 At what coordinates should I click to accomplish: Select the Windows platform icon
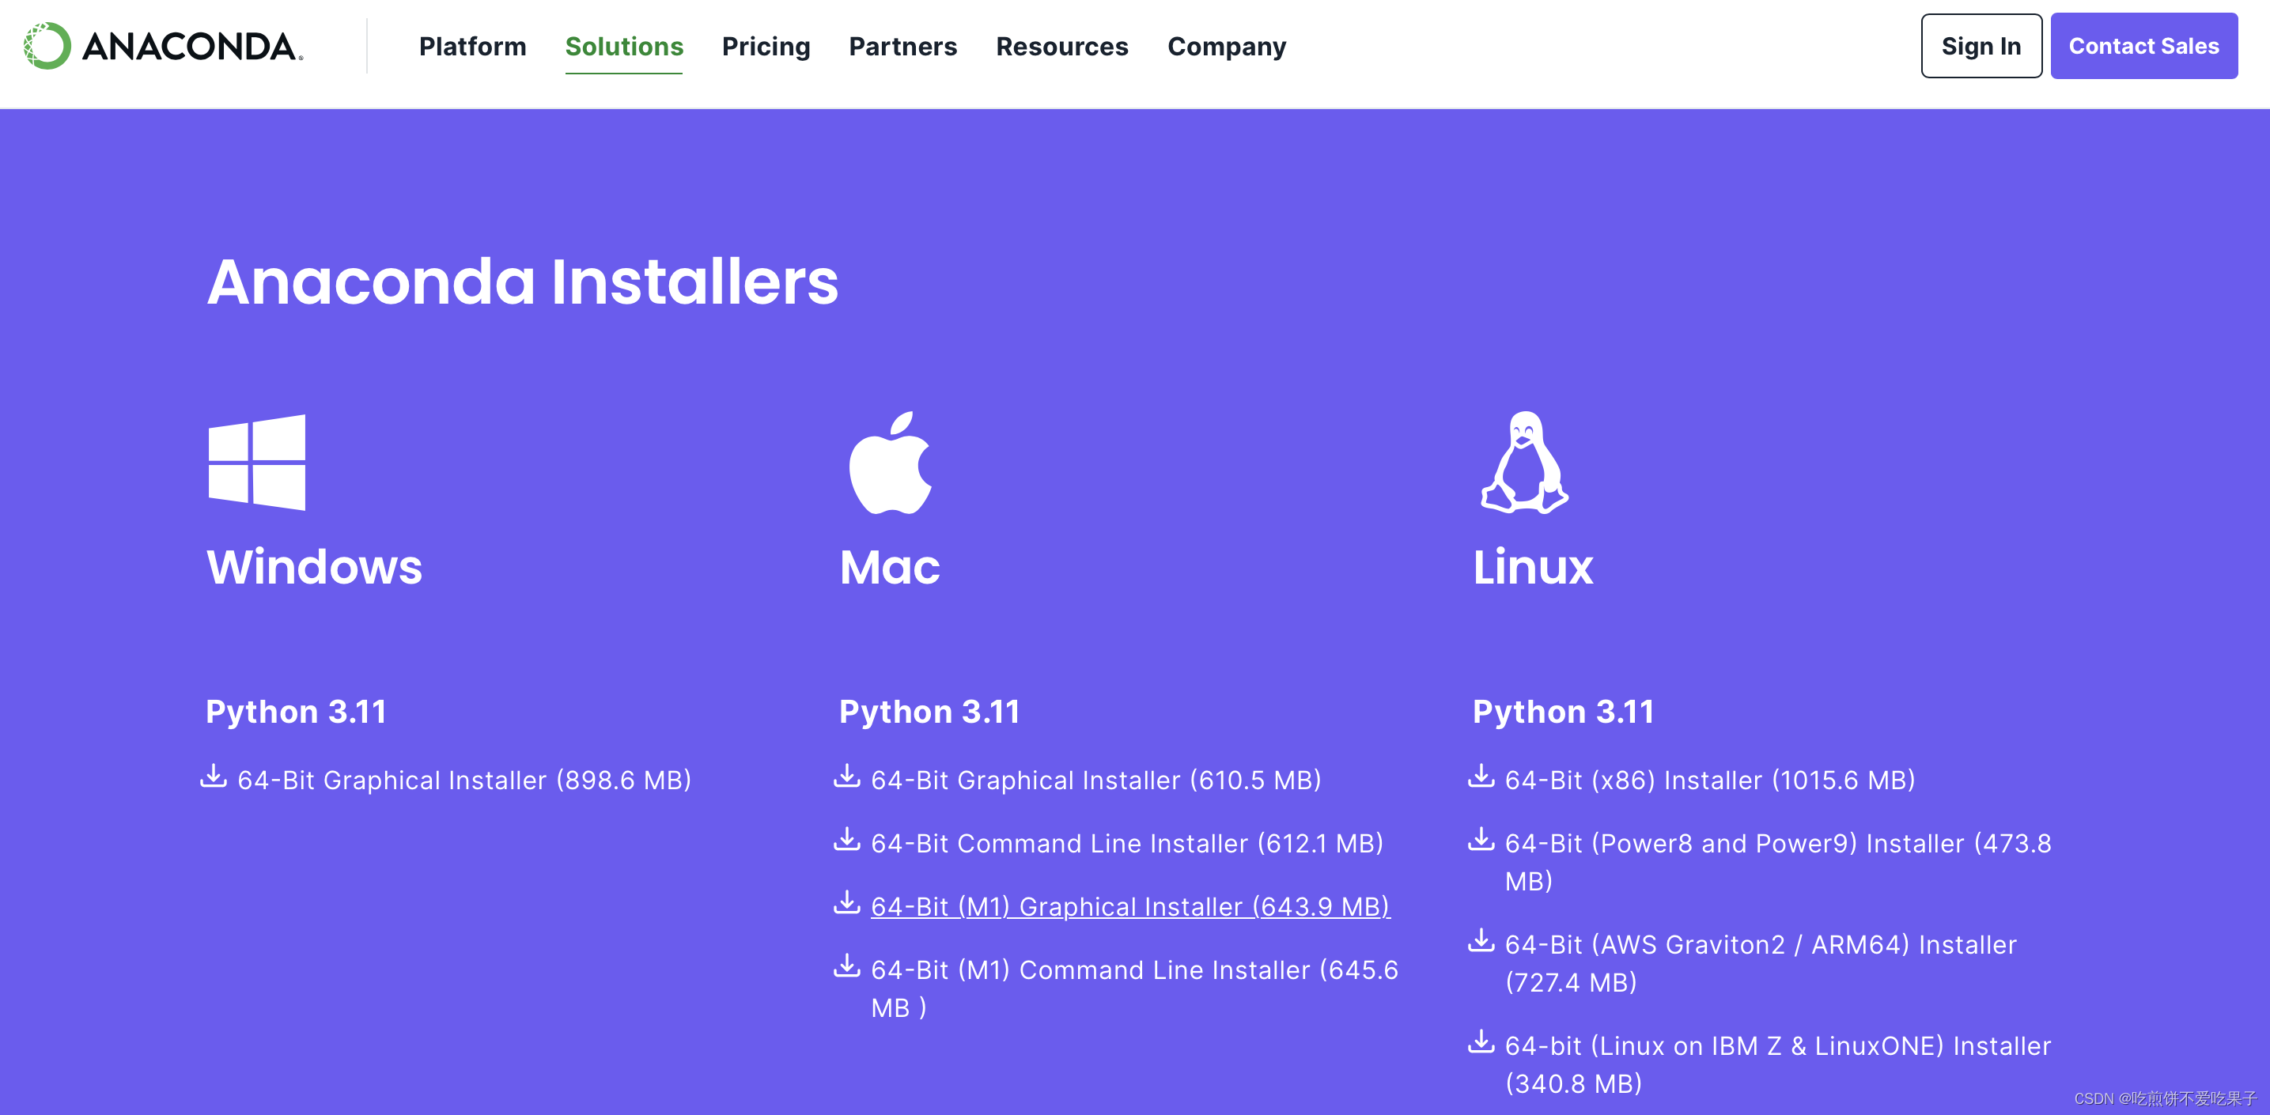coord(256,464)
